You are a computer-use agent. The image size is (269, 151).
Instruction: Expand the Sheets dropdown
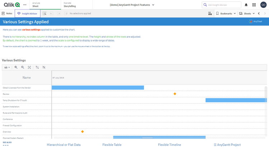(247, 13)
